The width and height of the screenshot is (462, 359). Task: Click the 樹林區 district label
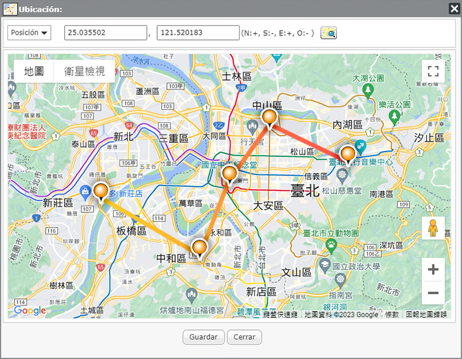point(61,285)
